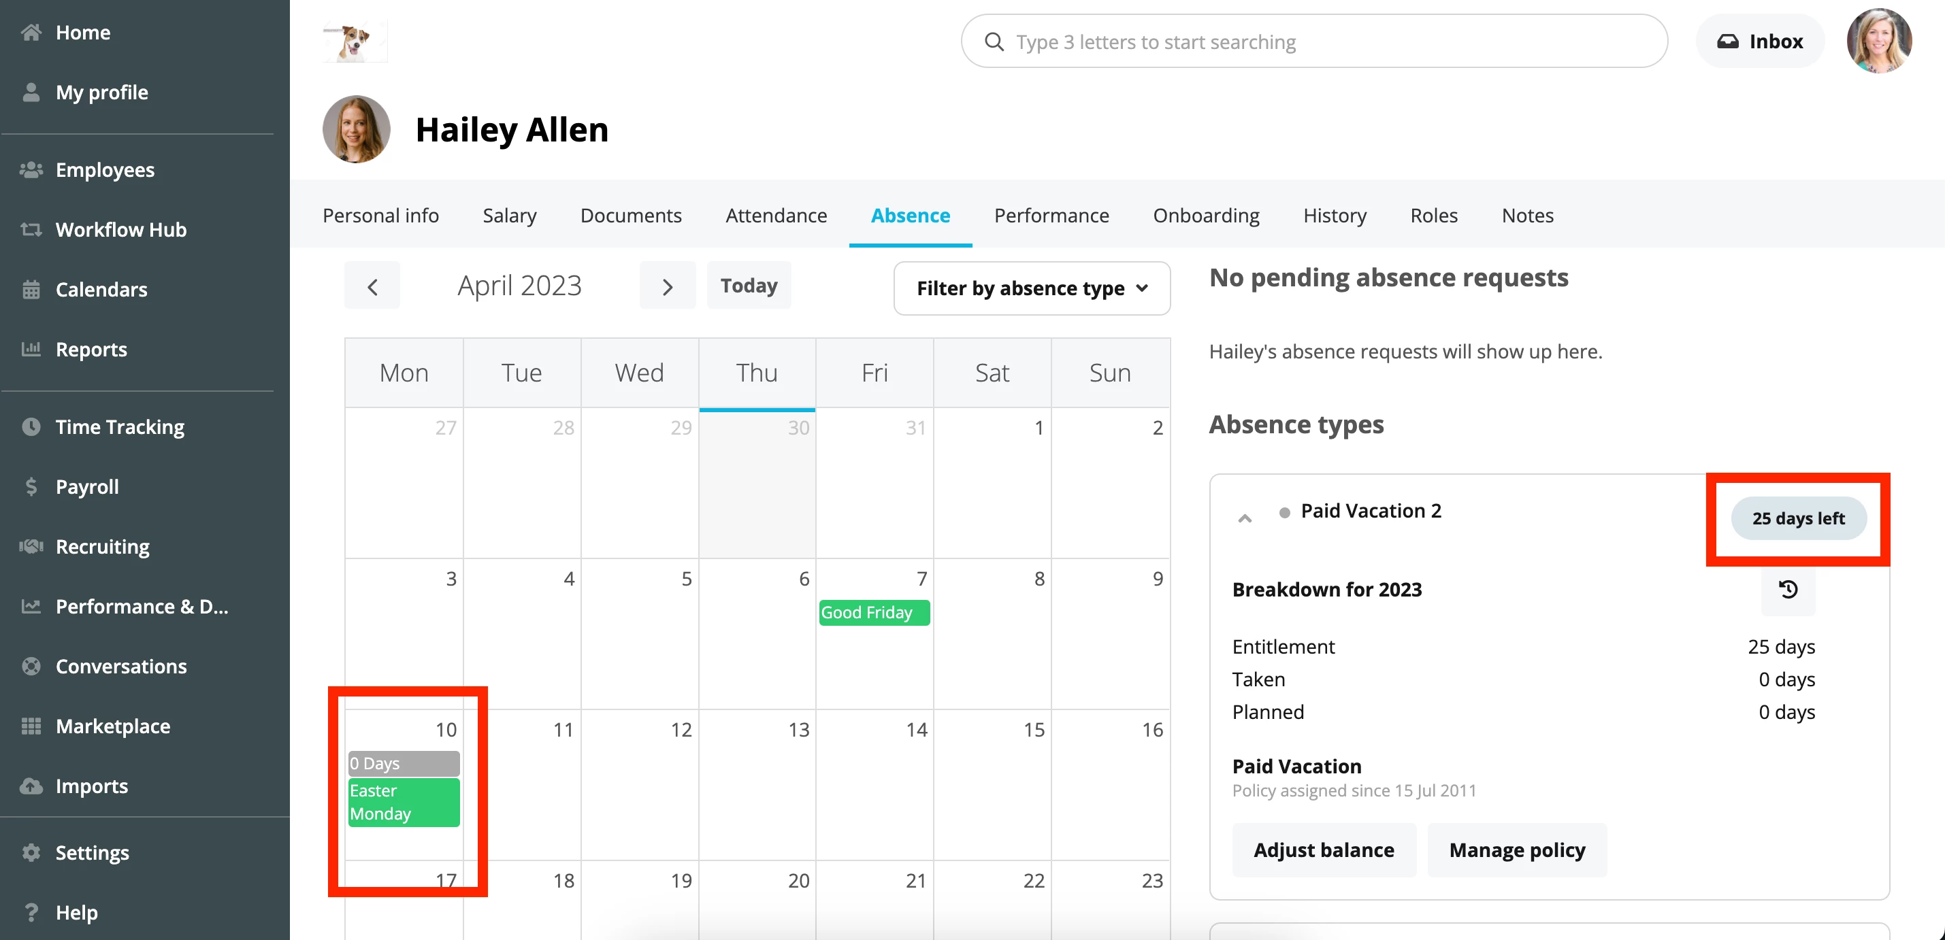Jump to Today in the calendar

[749, 285]
